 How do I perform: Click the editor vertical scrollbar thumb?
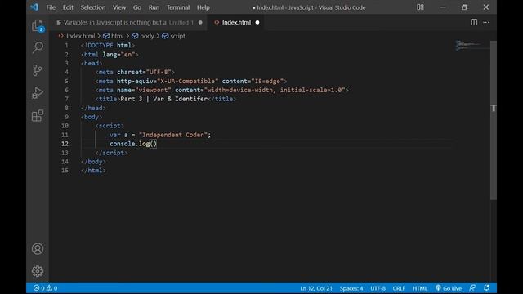[494, 120]
